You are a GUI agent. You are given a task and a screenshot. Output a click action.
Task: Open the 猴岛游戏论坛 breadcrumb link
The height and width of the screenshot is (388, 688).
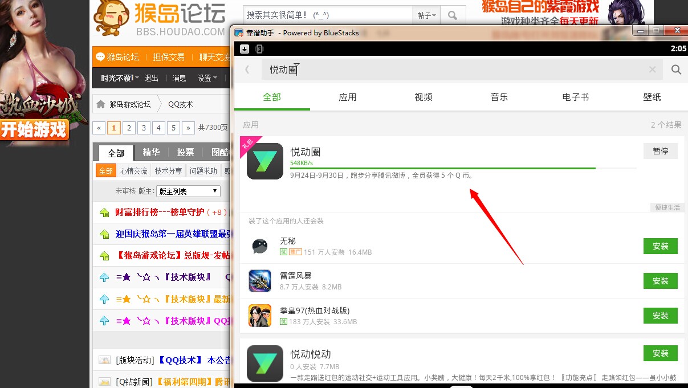coord(130,104)
